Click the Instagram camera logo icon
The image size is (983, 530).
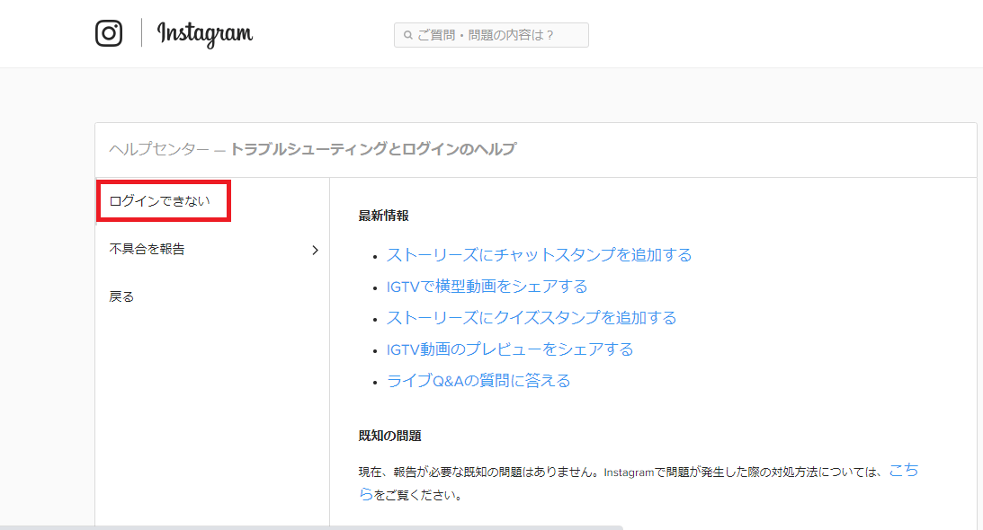(x=109, y=33)
